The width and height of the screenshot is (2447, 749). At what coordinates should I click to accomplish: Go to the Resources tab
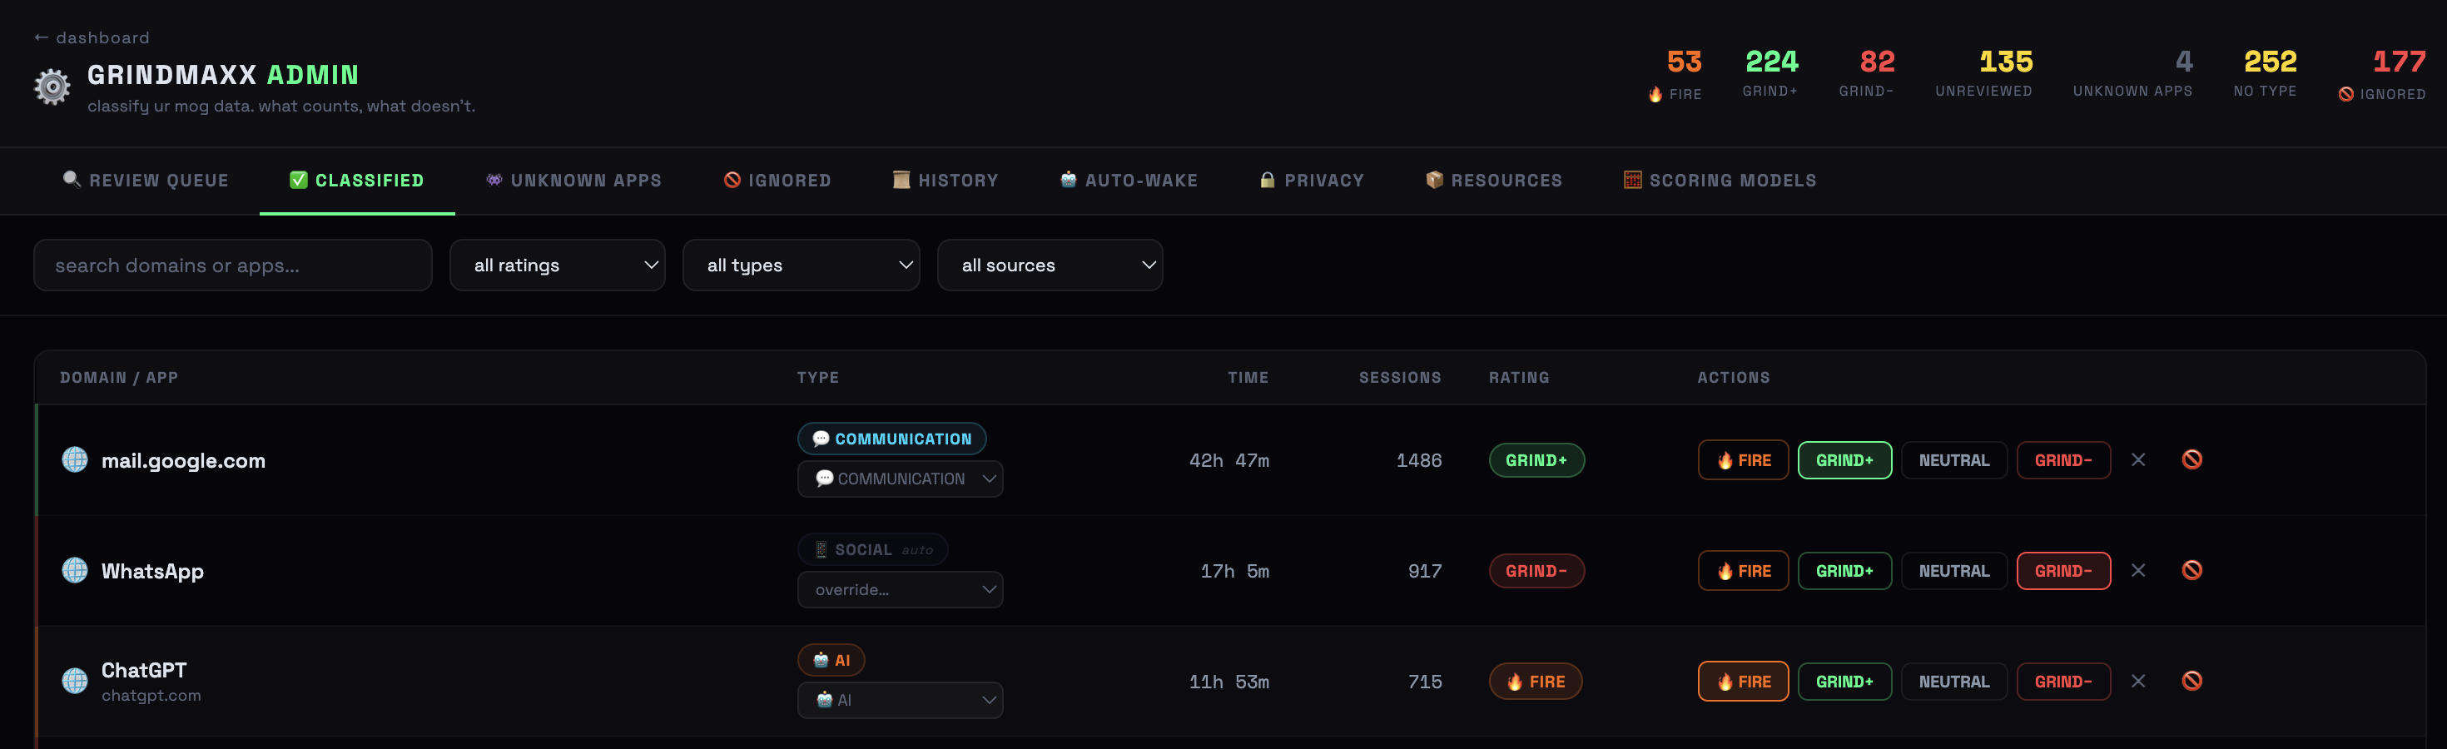point(1494,181)
